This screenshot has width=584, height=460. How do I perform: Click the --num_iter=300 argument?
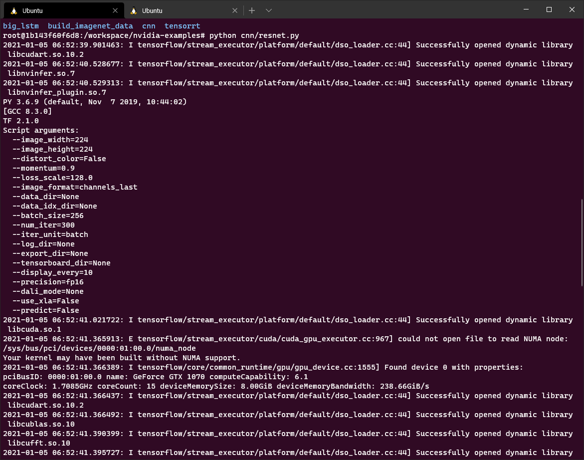pos(43,225)
